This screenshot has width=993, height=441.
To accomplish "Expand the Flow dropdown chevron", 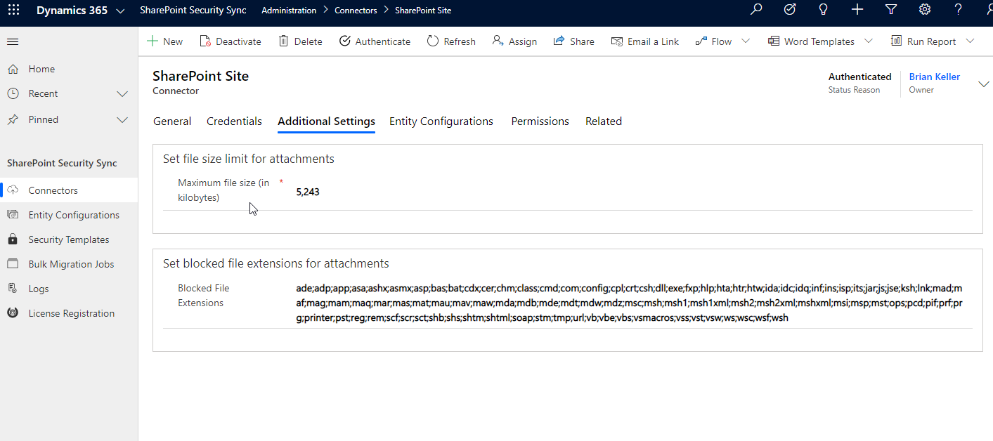I will pyautogui.click(x=746, y=41).
